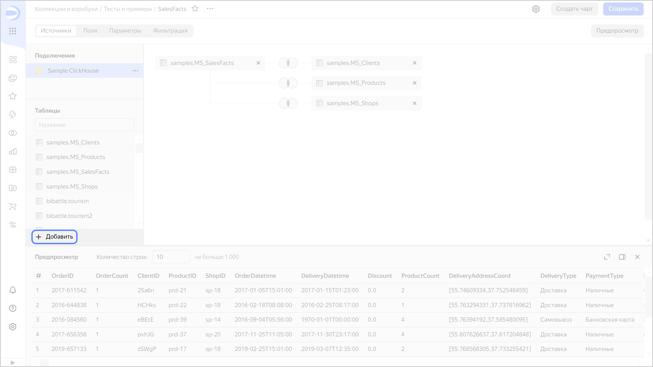Viewport: 653px width, 367px height.
Task: Open the all services grid menu
Action: coord(12,31)
